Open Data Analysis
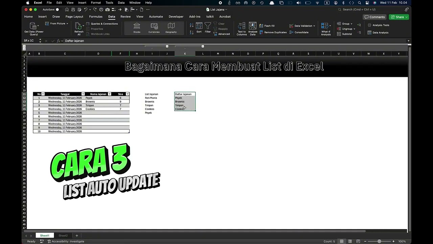Screen dimensions: 433x244 pyautogui.click(x=378, y=33)
